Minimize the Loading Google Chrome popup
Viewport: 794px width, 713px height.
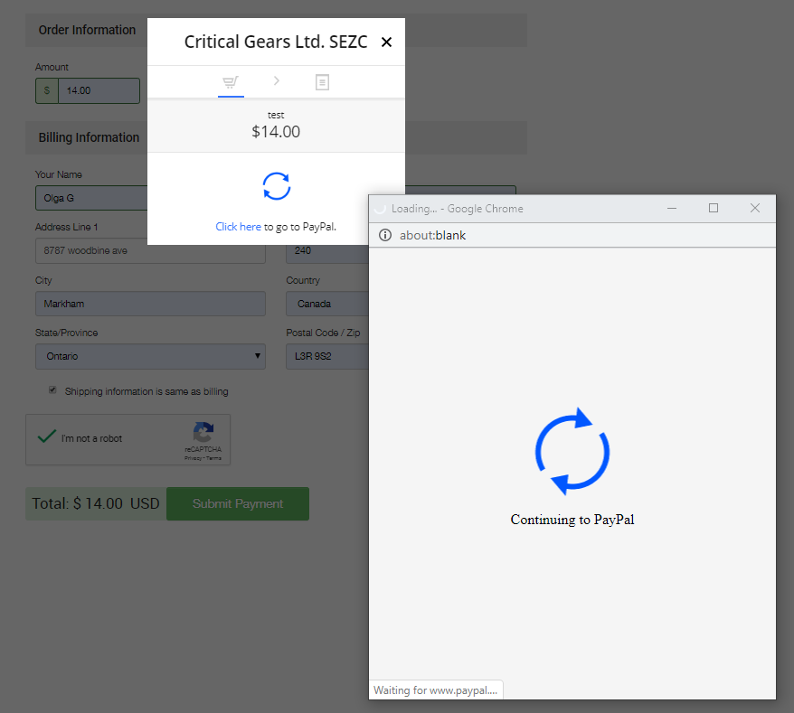672,209
